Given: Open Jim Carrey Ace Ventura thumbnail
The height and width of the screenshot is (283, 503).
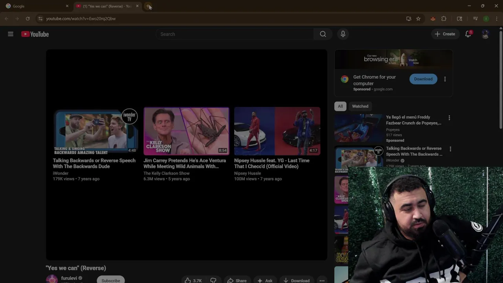Looking at the screenshot, I should point(186,132).
